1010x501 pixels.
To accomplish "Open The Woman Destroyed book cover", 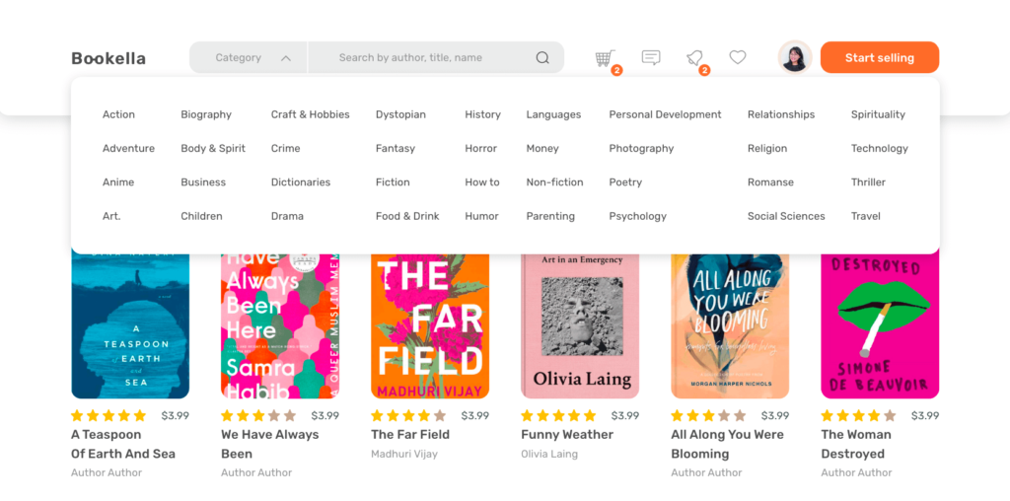I will [880, 325].
